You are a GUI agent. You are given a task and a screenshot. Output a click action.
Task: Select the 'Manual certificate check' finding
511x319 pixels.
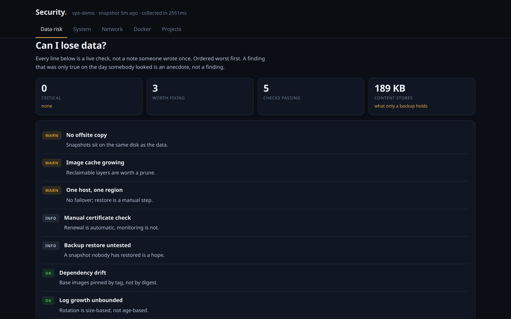[255, 223]
